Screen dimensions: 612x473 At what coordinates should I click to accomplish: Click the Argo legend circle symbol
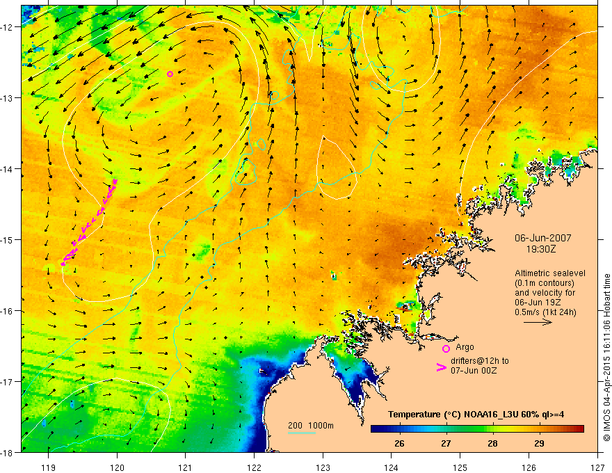point(446,348)
